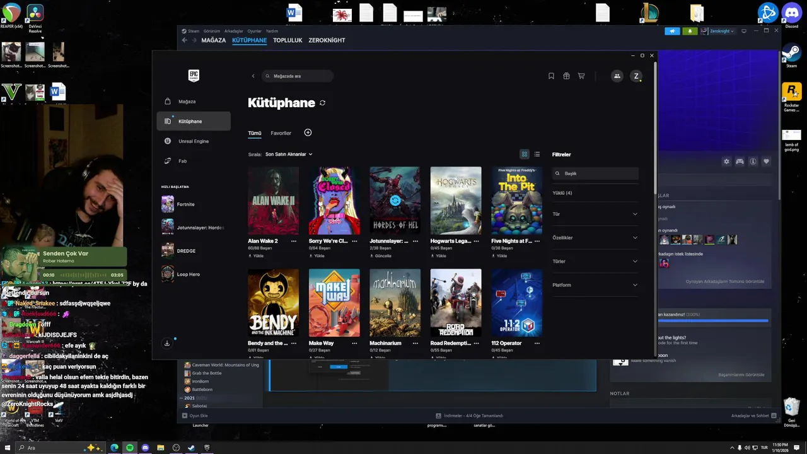Open the Sırala Son Satın Alınanlar dropdown
The height and width of the screenshot is (454, 807).
point(289,154)
